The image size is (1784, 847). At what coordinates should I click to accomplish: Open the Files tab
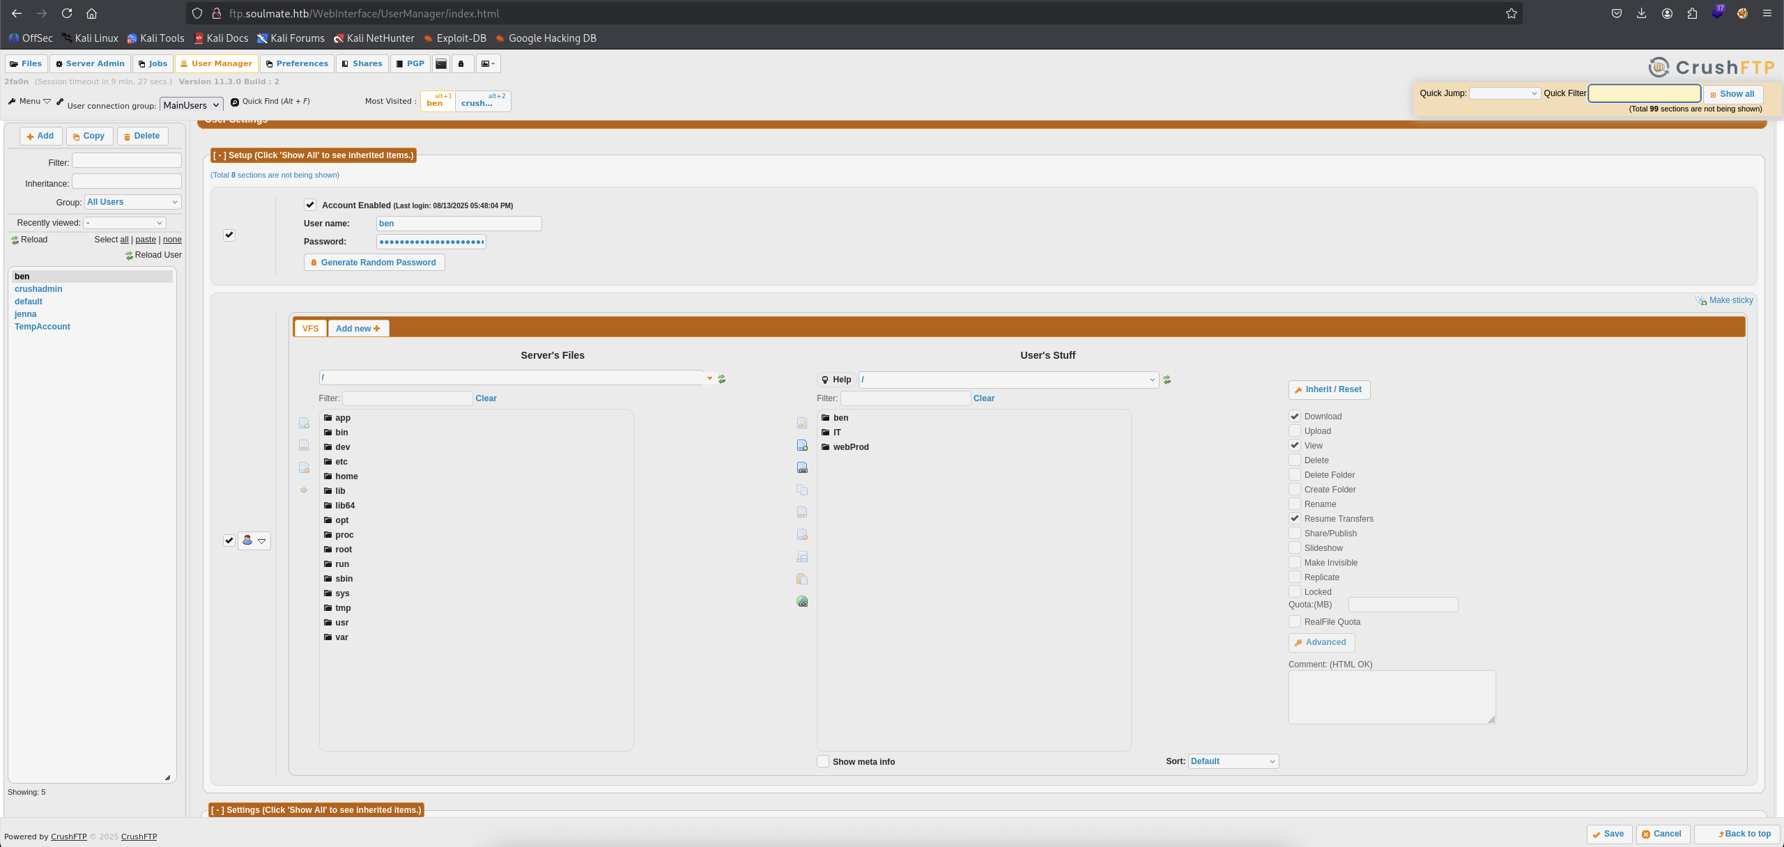point(26,63)
